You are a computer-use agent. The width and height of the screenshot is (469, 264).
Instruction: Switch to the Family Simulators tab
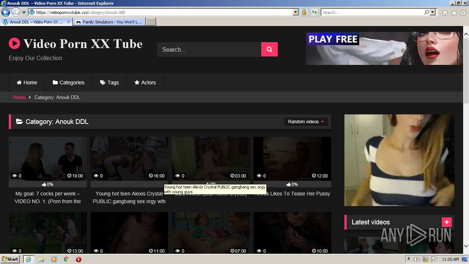[109, 22]
